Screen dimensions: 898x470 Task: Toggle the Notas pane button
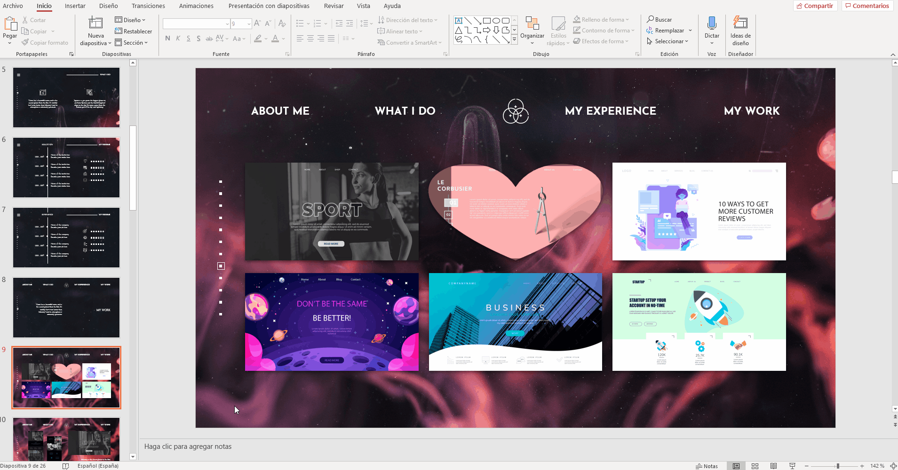(707, 466)
